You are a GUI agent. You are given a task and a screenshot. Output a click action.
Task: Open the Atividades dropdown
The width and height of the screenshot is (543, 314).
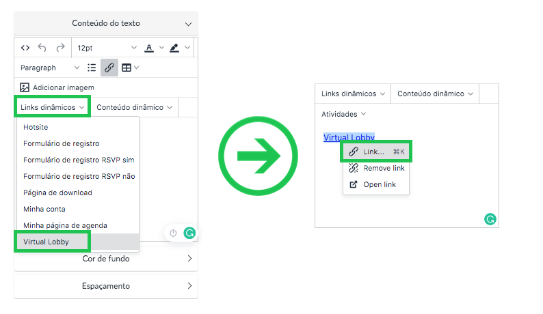tap(343, 114)
